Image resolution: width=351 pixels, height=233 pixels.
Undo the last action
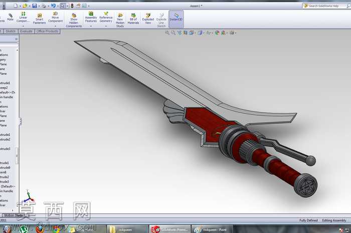click(53, 6)
